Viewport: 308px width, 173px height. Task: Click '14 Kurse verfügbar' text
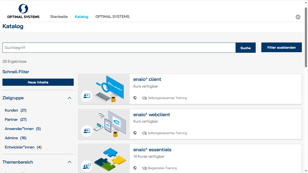[x=149, y=156]
